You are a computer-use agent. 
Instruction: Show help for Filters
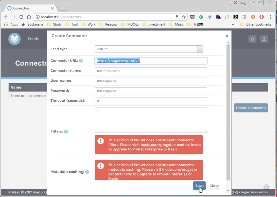pos(66,131)
